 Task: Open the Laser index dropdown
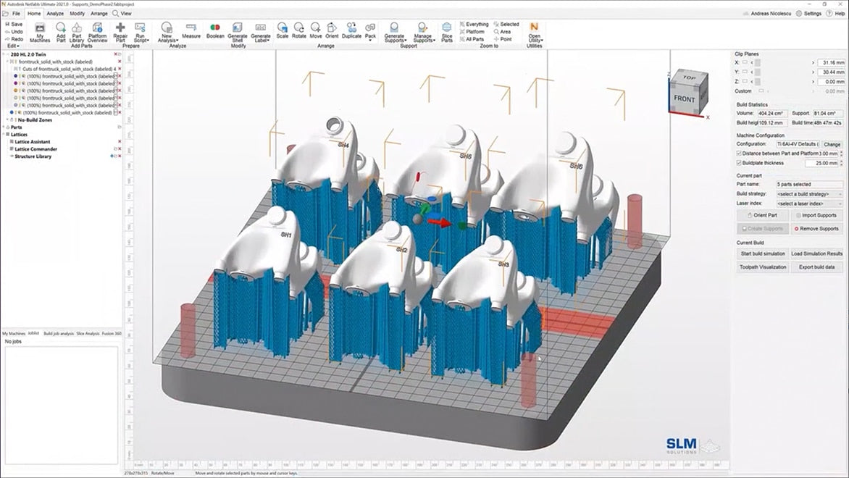pyautogui.click(x=807, y=204)
